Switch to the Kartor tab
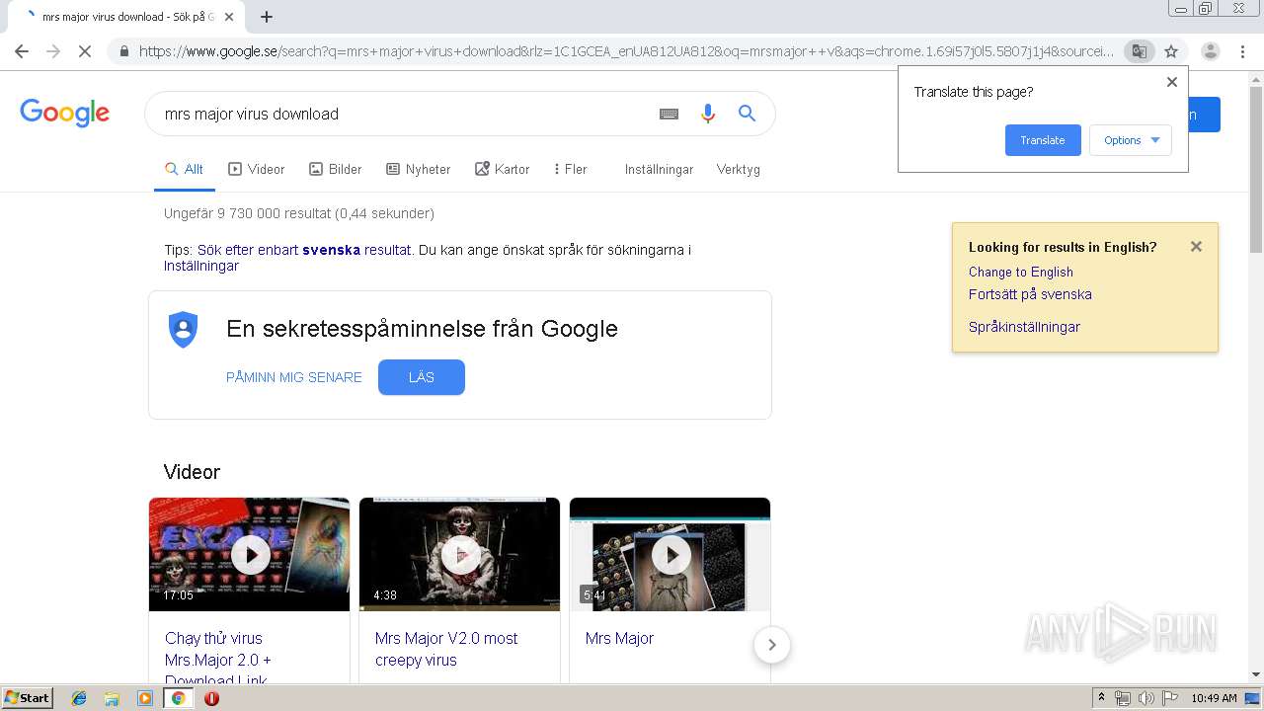The image size is (1264, 711). (503, 169)
